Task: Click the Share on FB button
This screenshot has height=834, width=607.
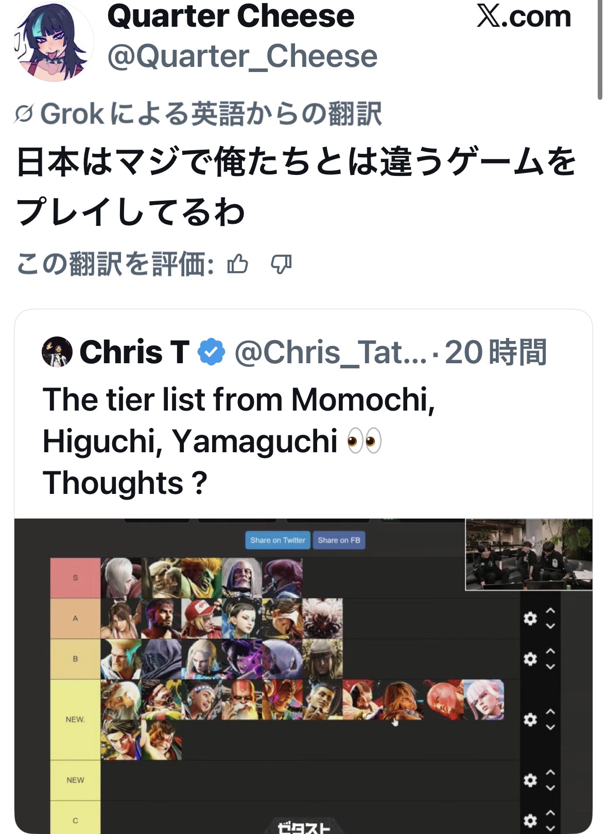Action: tap(339, 540)
